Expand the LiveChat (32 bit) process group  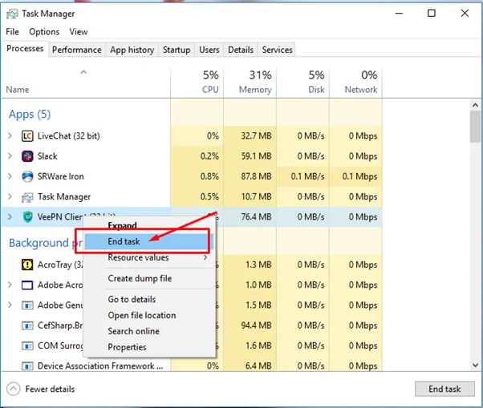[x=10, y=135]
